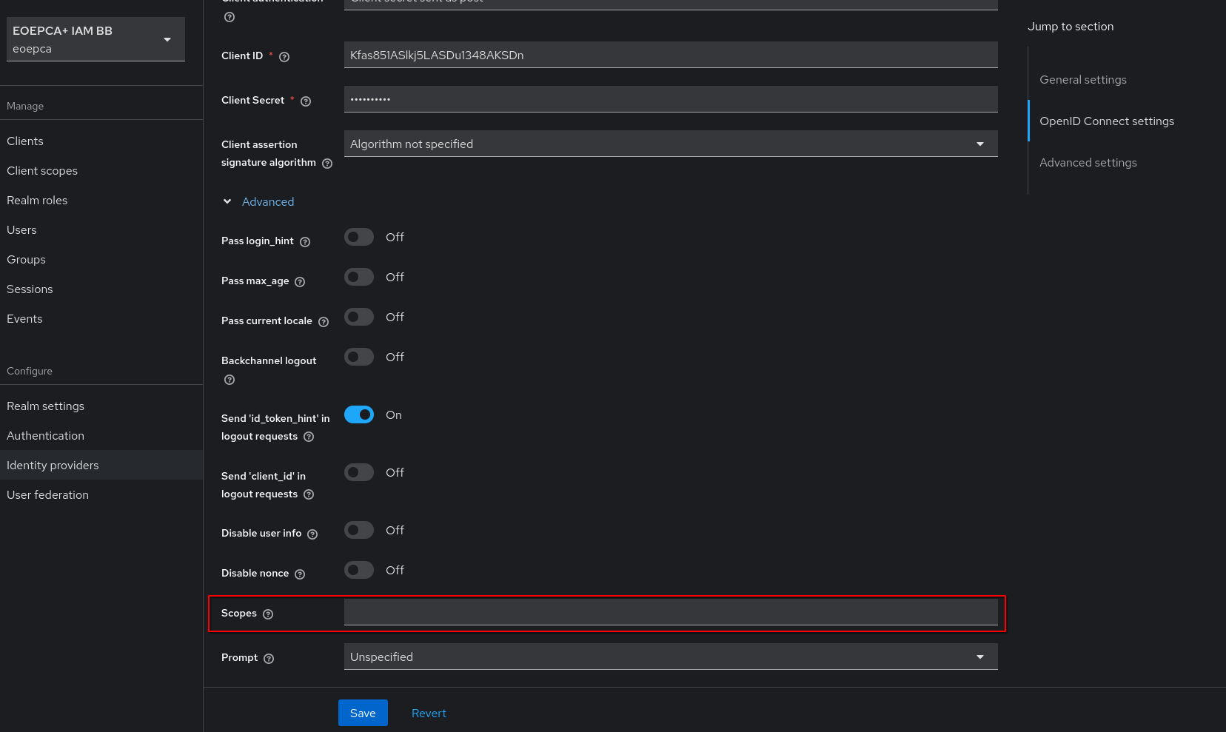Toggle Disable user info switch
This screenshot has height=732, width=1226.
(x=359, y=530)
